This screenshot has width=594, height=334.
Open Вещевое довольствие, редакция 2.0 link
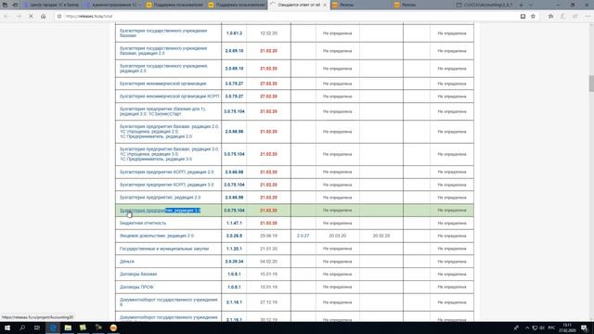157,236
